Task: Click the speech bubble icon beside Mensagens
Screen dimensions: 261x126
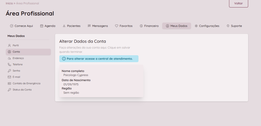Action: (89, 26)
